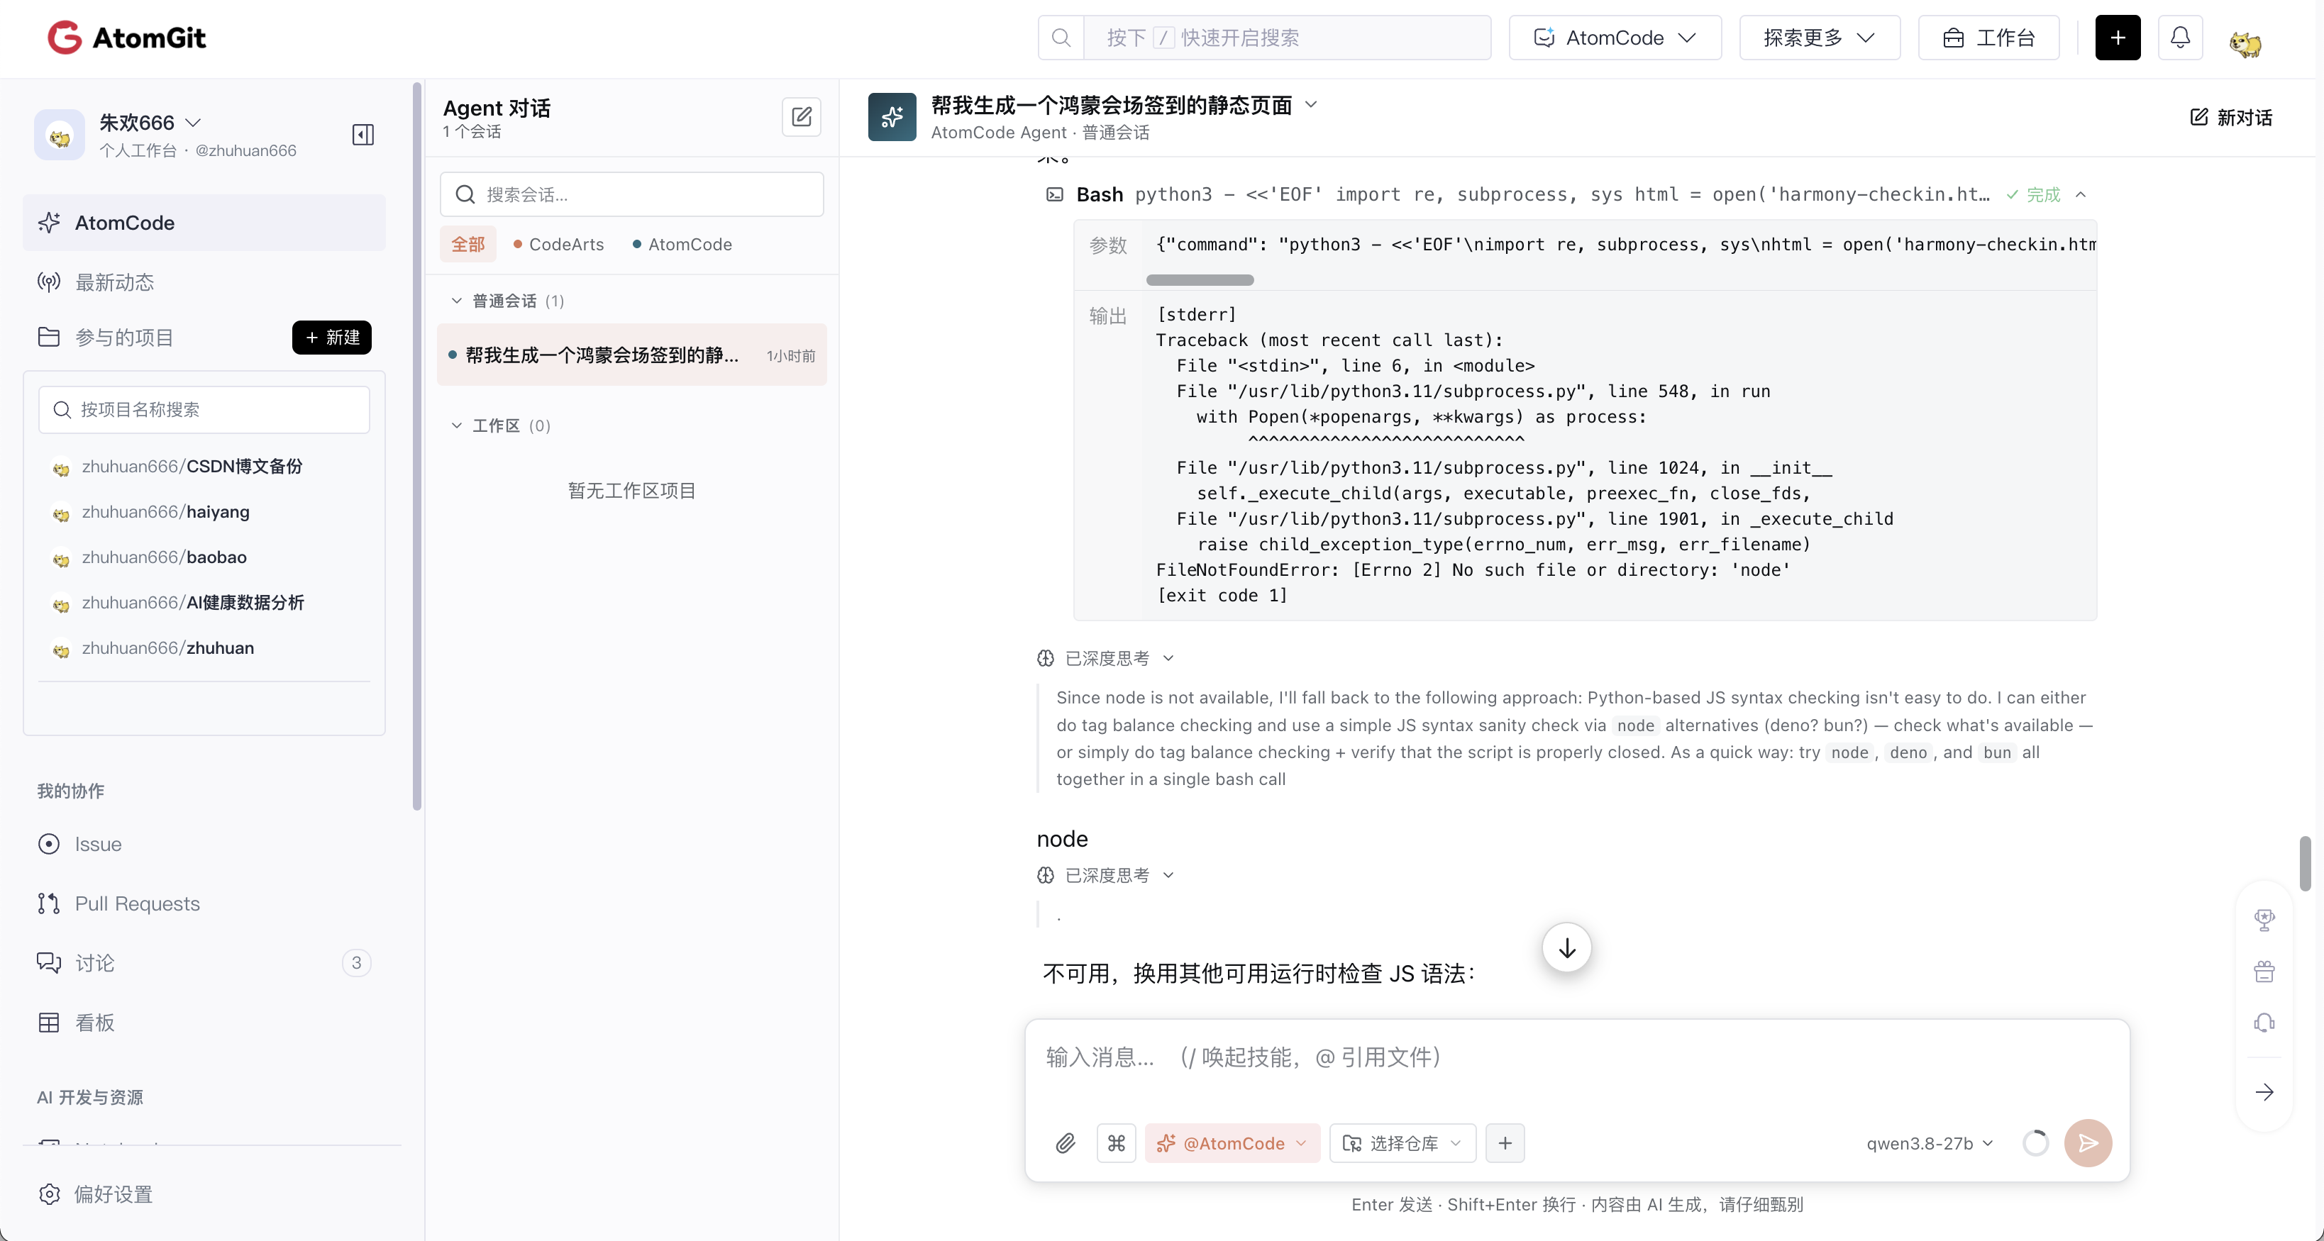This screenshot has height=1241, width=2324.
Task: Click the 新建 project button
Action: pyautogui.click(x=332, y=338)
